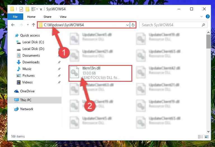The height and width of the screenshot is (147, 215).
Task: Open Documents in the sidebar
Action: (31, 56)
